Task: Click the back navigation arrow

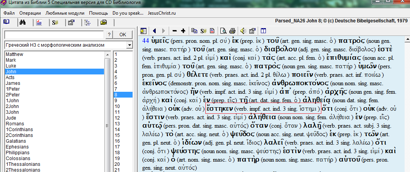Action: [154, 31]
